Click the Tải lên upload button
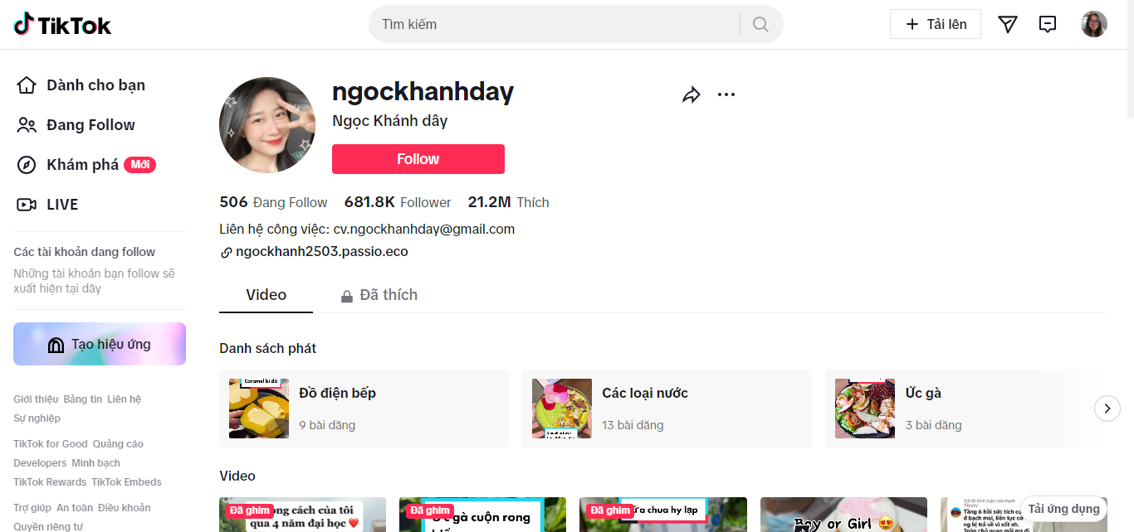 (x=936, y=24)
